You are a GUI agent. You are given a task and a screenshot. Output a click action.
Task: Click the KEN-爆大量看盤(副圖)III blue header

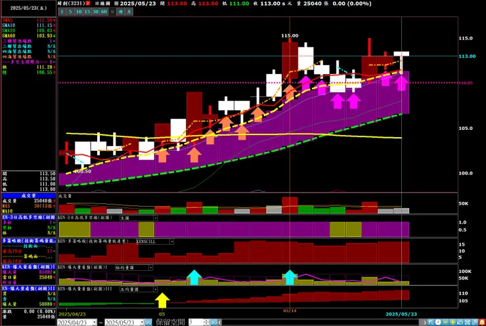(x=28, y=289)
